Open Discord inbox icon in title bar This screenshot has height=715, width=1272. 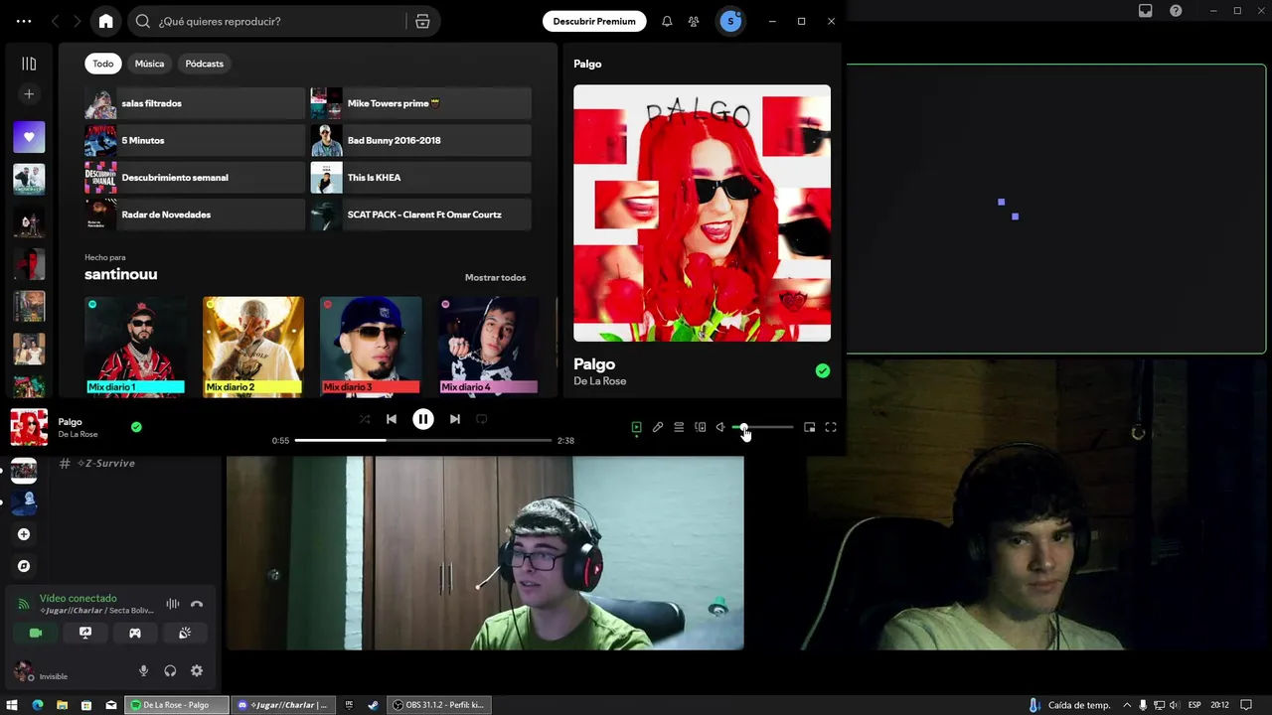coord(1146,11)
